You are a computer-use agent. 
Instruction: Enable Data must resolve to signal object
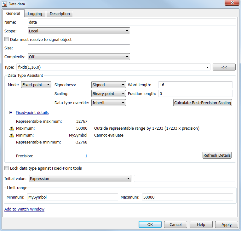(6, 39)
